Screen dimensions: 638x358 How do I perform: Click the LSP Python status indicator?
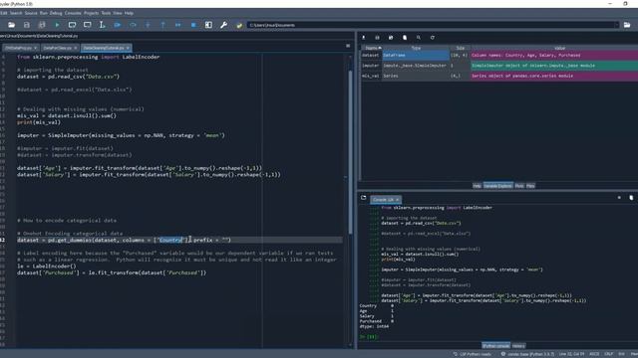pyautogui.click(x=472, y=354)
